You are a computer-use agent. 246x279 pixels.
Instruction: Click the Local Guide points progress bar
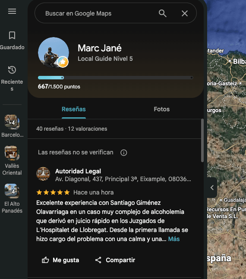[115, 78]
